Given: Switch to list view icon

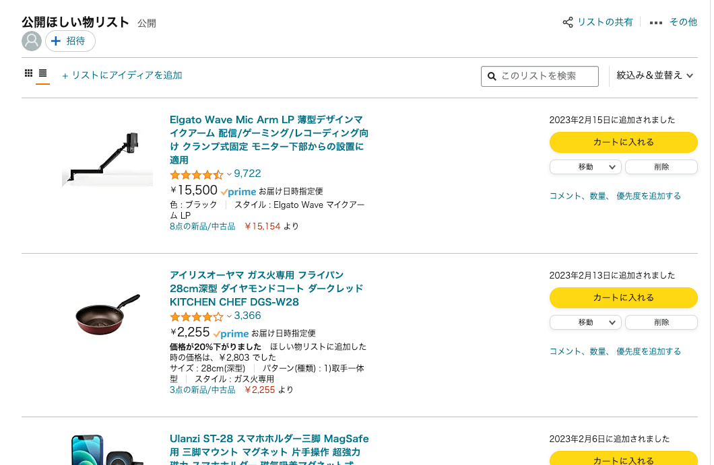Looking at the screenshot, I should tap(43, 73).
